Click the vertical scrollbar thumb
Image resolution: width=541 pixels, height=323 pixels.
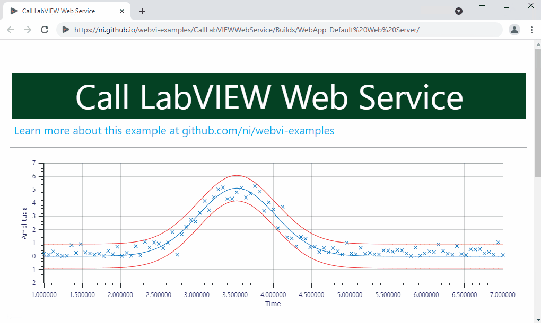click(x=538, y=114)
